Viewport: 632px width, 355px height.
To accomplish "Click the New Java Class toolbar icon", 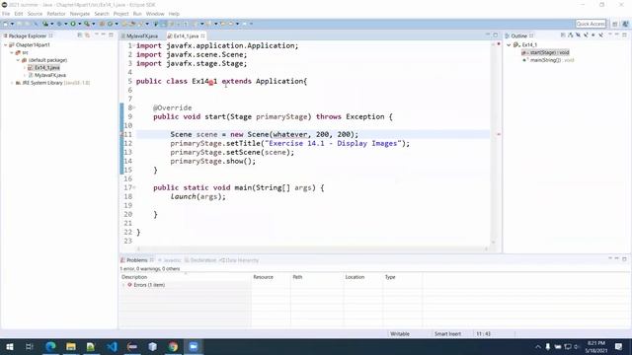I will (110, 24).
